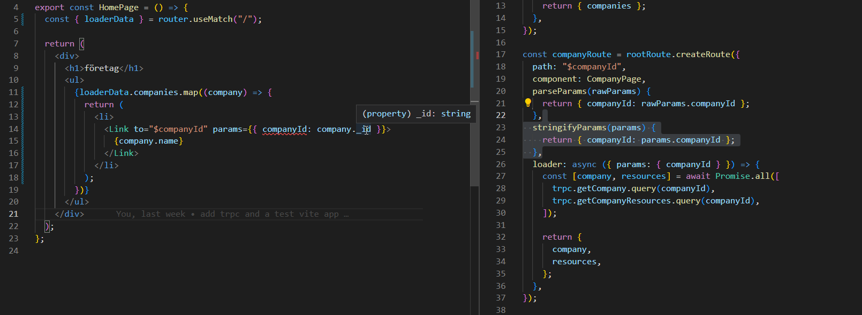Click 'getCompanyResources' on line 29
This screenshot has height=315, width=862.
point(624,201)
